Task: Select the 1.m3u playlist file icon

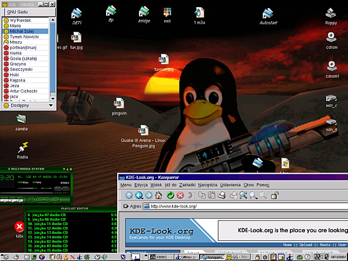Action: tap(199, 15)
